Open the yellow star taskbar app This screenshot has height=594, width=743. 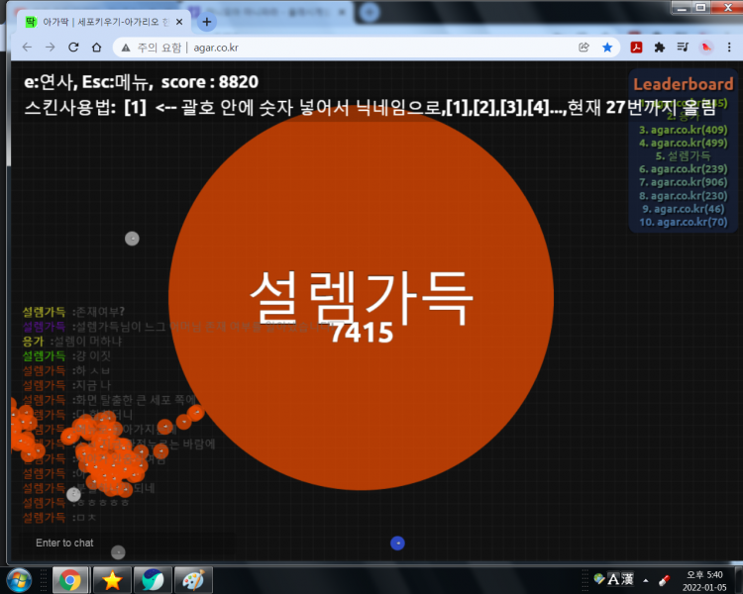pyautogui.click(x=112, y=580)
